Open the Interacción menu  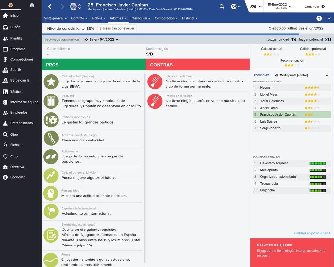(140, 18)
